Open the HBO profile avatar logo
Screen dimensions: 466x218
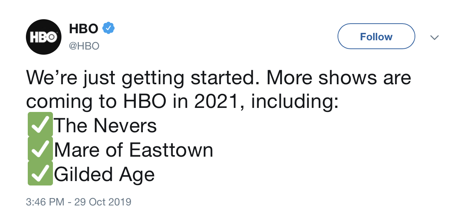point(43,37)
